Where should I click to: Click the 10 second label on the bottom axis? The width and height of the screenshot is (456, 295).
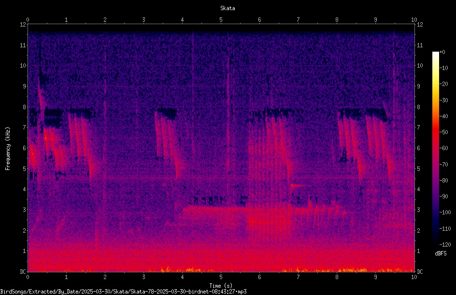coord(414,277)
